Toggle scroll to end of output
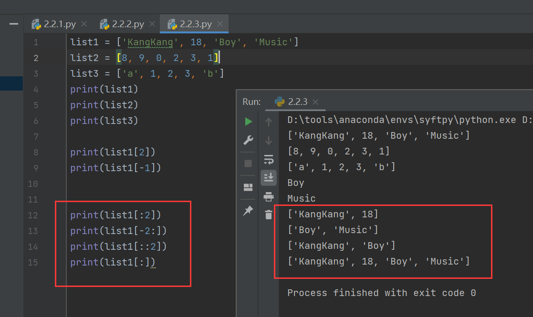Screen dimensions: 533x317 (269, 177)
